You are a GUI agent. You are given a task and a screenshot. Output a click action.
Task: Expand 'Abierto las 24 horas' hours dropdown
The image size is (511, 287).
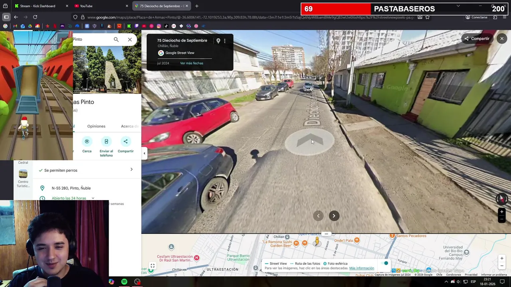click(93, 198)
